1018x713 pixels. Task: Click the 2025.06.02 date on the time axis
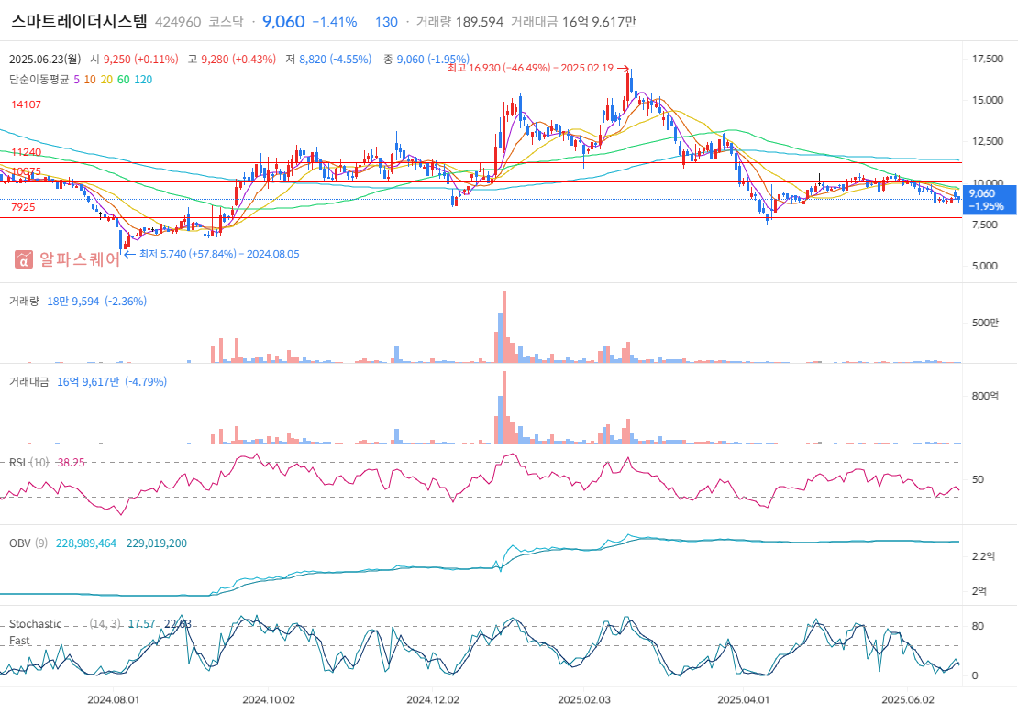pyautogui.click(x=908, y=700)
